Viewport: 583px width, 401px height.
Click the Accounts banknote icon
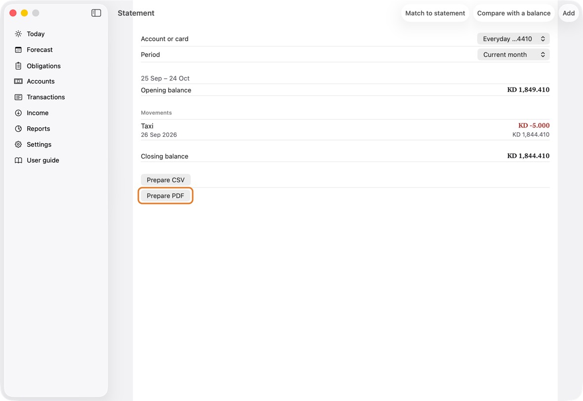(18, 81)
